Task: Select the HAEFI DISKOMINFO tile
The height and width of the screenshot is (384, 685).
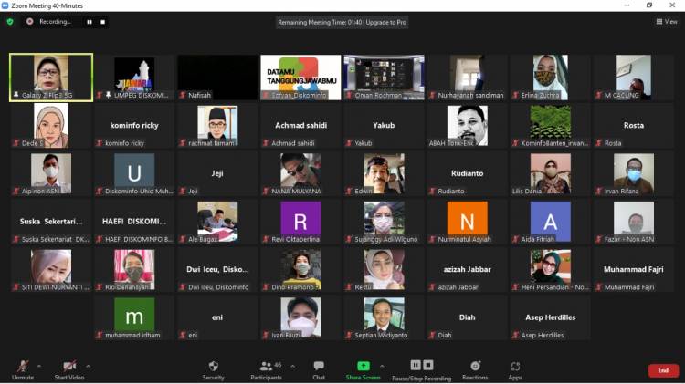Action: [x=134, y=222]
